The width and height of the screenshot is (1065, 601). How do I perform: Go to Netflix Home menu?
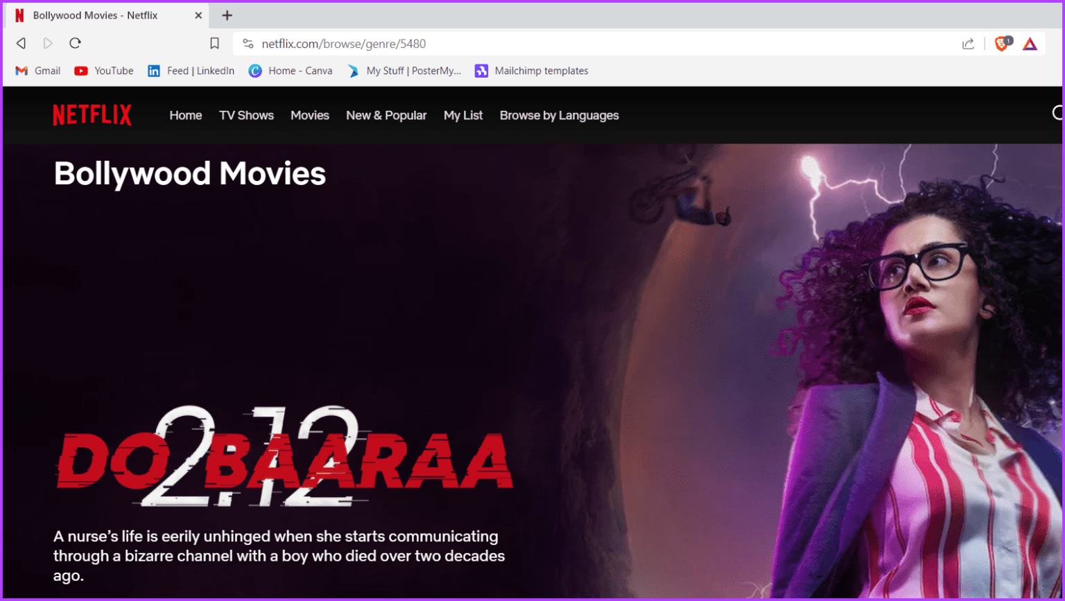tap(186, 116)
